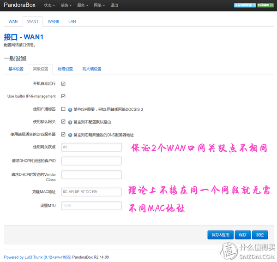Toggle Use builtin IPv6-management checkbox
This screenshot has width=277, height=262.
pyautogui.click(x=63, y=96)
